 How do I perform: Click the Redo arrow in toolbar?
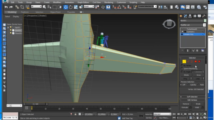click(x=11, y=7)
